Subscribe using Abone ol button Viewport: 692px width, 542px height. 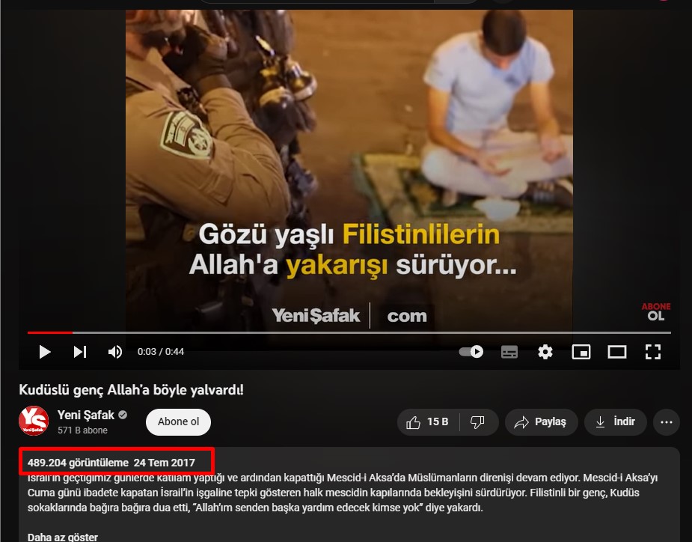coord(178,421)
